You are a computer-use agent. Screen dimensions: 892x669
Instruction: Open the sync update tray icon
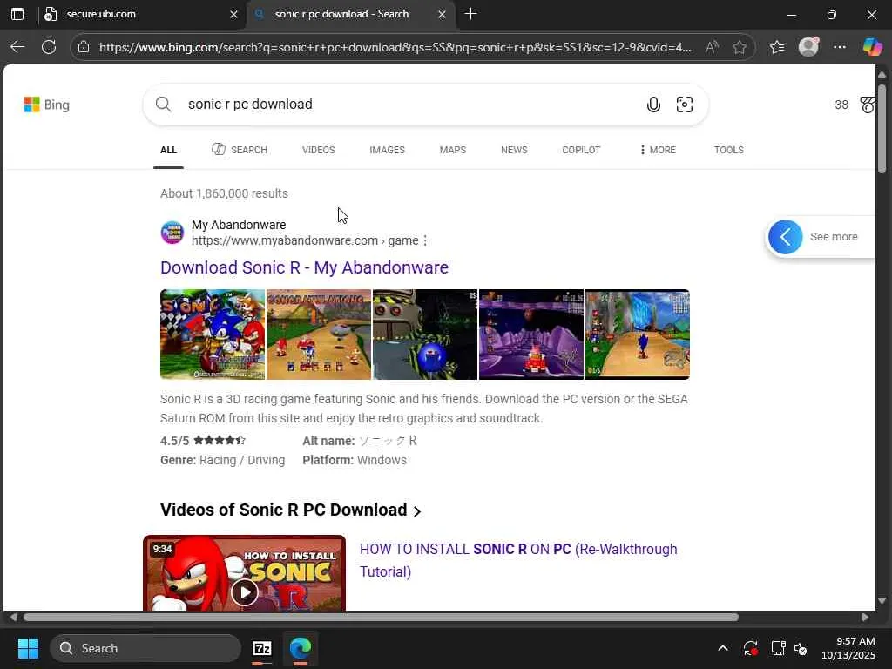750,648
